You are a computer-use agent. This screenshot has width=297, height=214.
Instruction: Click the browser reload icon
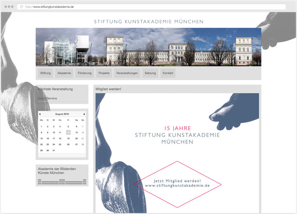coord(21,7)
